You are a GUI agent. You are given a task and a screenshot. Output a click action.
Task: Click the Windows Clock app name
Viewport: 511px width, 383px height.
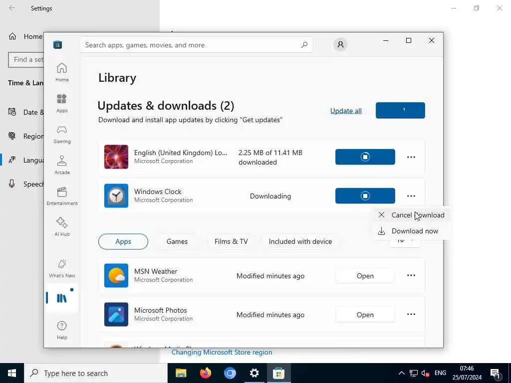tap(158, 191)
